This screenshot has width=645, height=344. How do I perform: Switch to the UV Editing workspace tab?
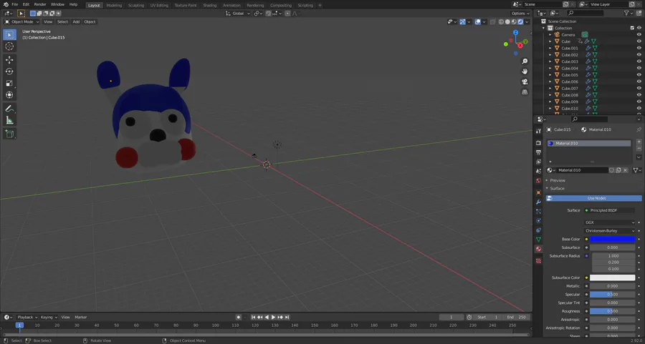159,5
